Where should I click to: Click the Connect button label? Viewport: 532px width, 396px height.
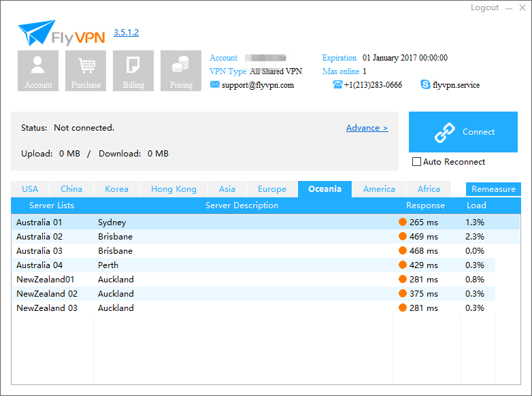tap(478, 132)
